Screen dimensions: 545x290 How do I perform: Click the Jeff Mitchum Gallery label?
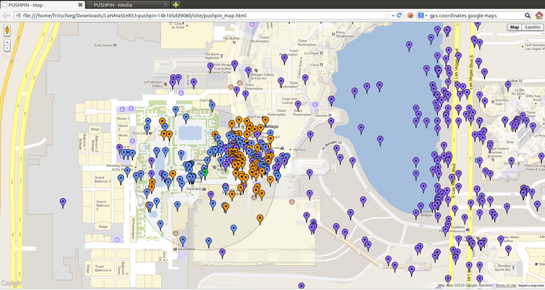pos(153,84)
